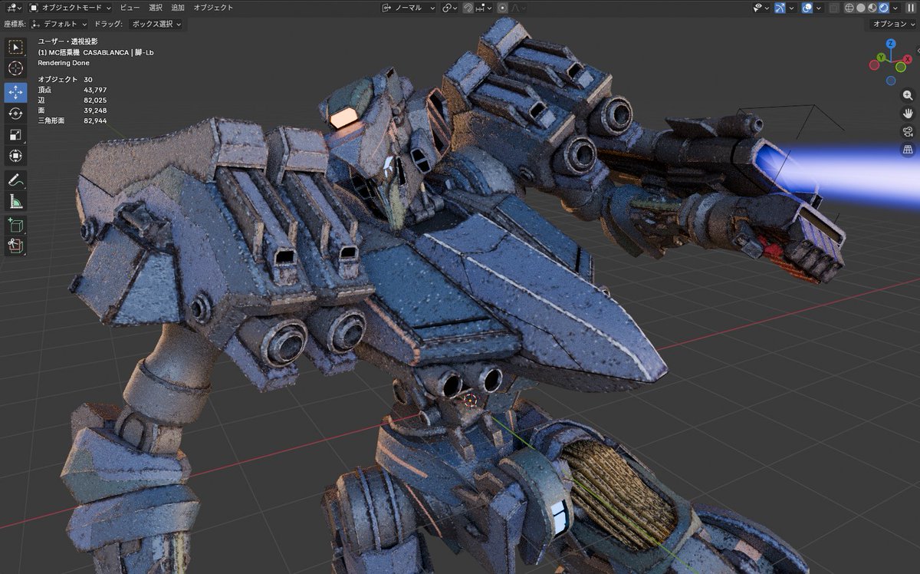
Task: Click the green Y axis gizmo ball
Action: tap(882, 58)
